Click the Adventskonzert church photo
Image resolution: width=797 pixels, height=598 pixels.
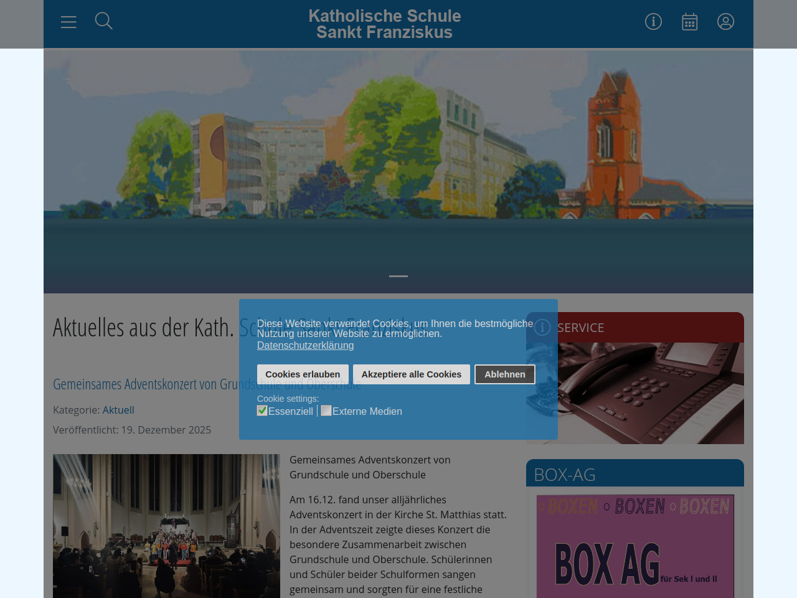(x=166, y=526)
